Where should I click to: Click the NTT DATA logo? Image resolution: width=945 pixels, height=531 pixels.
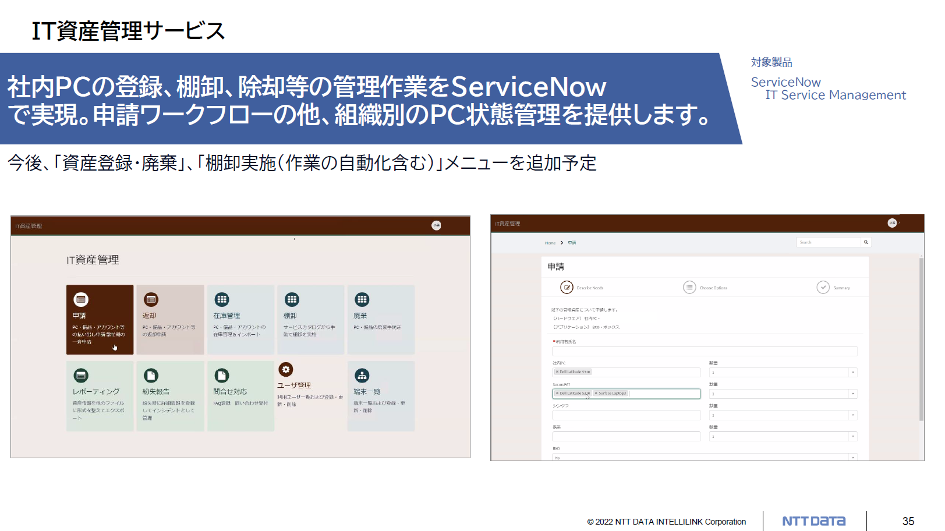[813, 521]
